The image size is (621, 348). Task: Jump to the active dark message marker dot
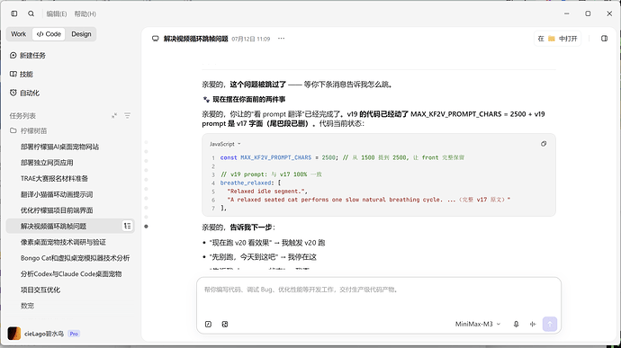click(146, 227)
